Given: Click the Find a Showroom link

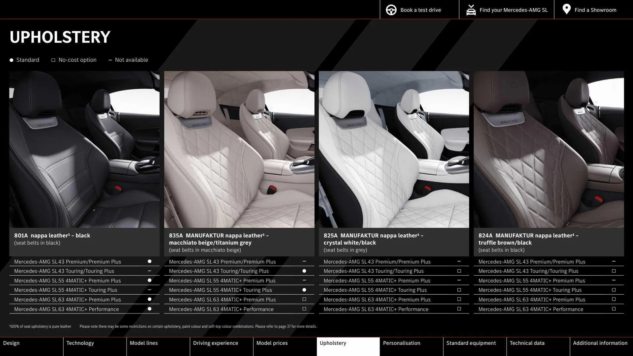Looking at the screenshot, I should coord(595,10).
